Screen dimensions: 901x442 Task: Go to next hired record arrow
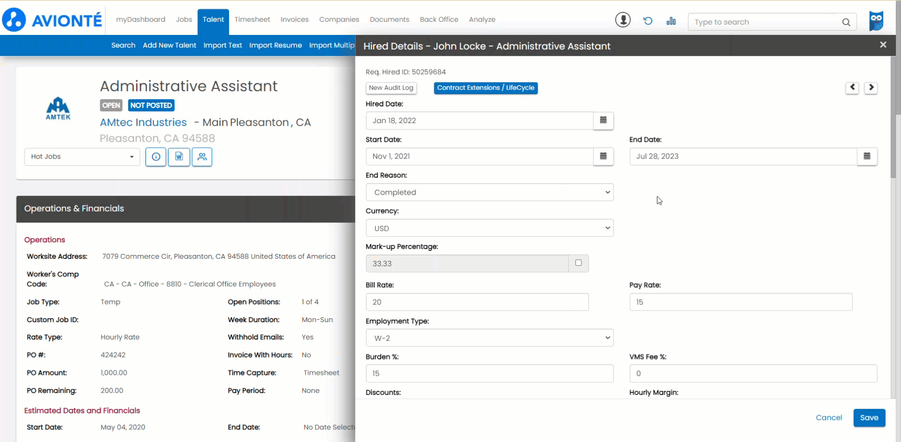point(871,88)
